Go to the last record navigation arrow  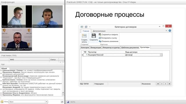(x=169, y=84)
